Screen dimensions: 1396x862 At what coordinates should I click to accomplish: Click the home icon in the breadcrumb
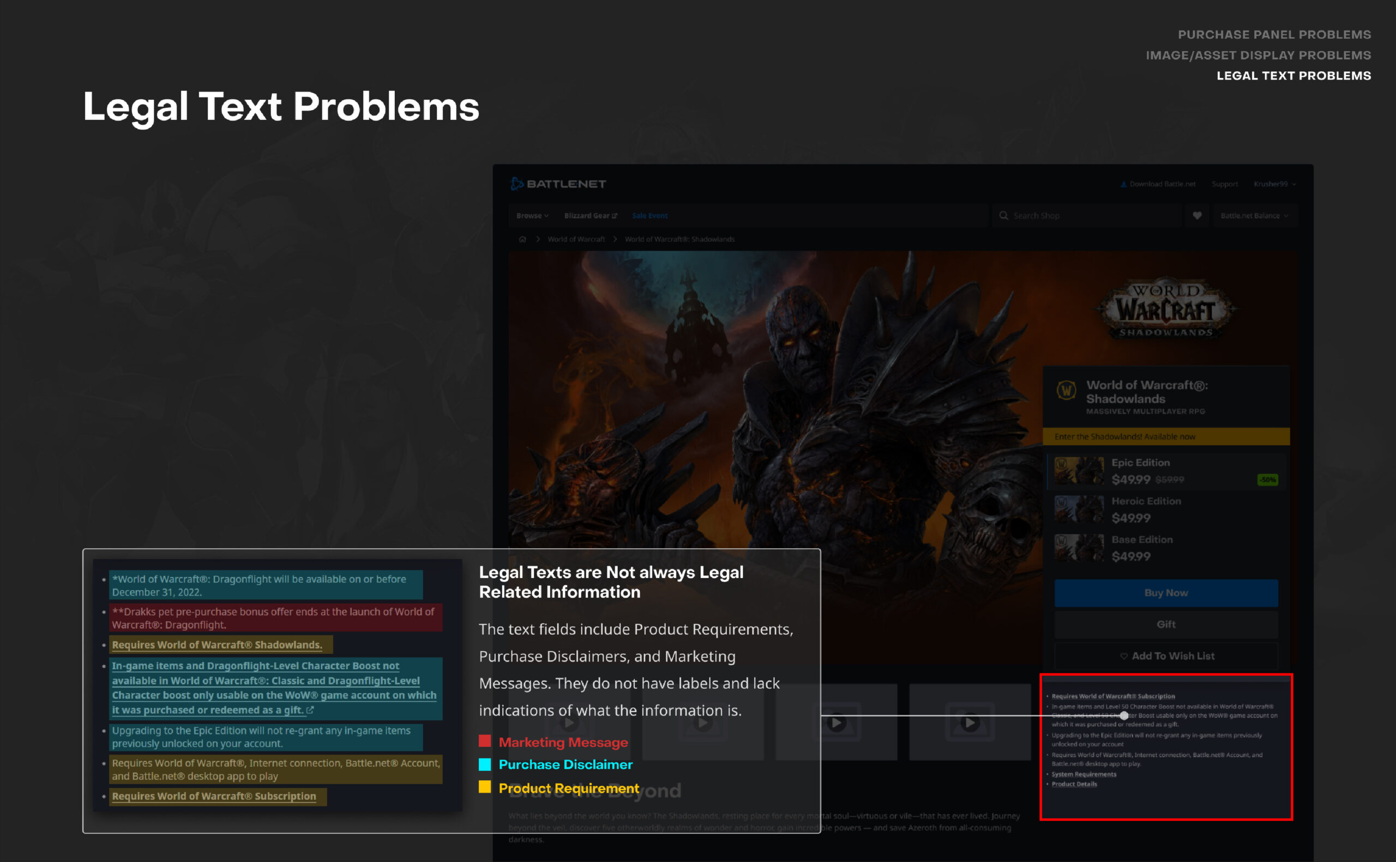coord(522,239)
